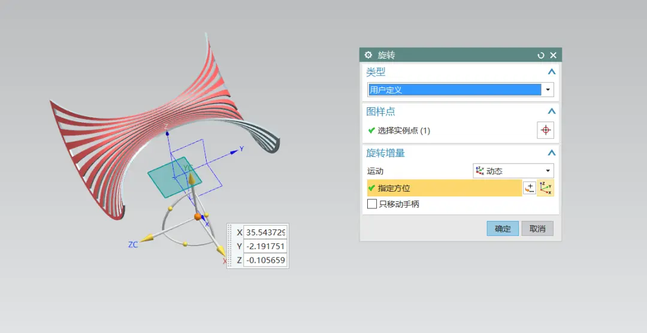The width and height of the screenshot is (647, 333).
Task: Reset the 旋转 dialog with the reset arrow
Action: click(x=540, y=55)
